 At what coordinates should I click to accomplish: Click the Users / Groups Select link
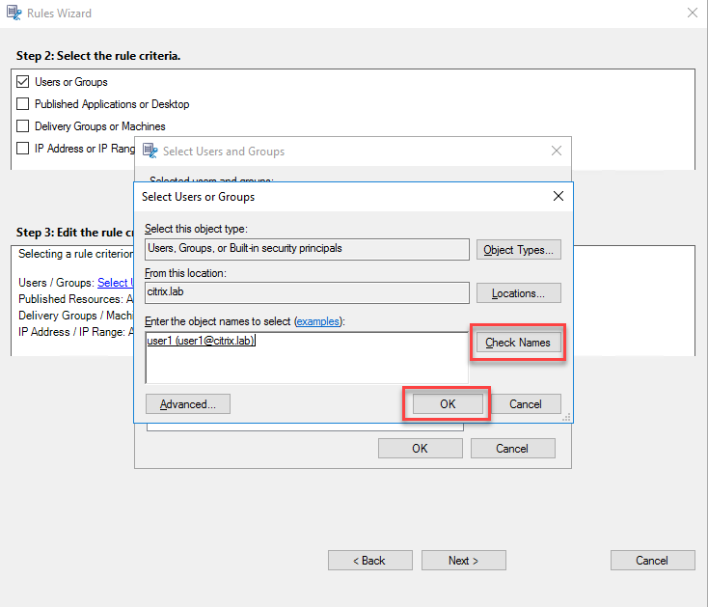(113, 283)
